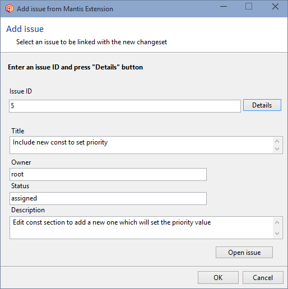Click the Title box scroll down arrow
Viewport: 288px width, 289px height.
(277, 149)
